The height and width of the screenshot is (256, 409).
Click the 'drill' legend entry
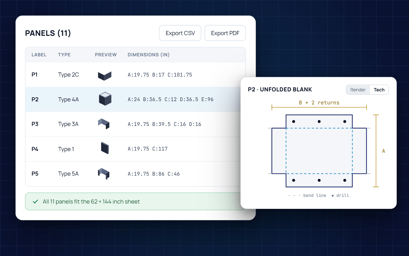pyautogui.click(x=340, y=195)
